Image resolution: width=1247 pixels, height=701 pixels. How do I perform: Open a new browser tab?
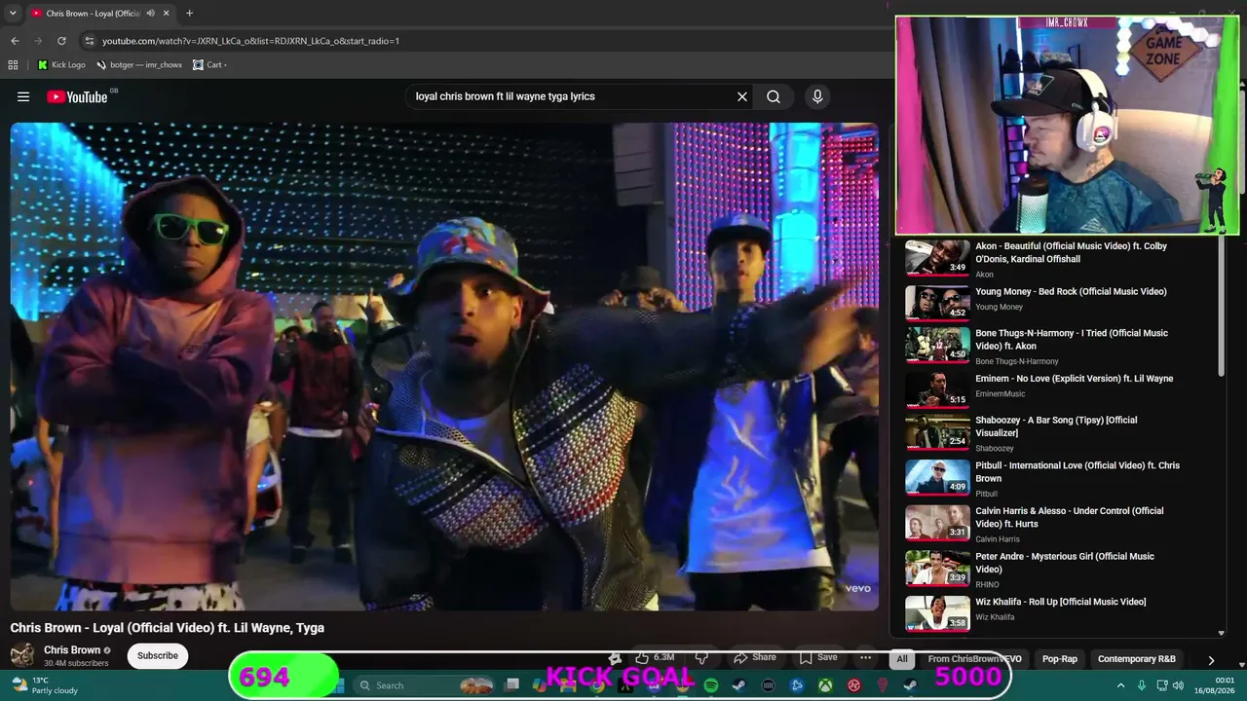tap(189, 14)
